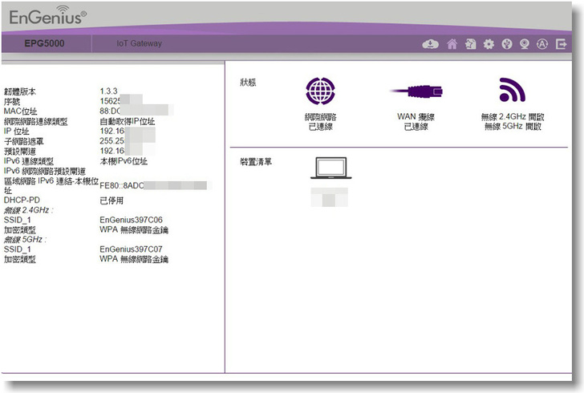Click the '網際網路' label under the globe

click(x=320, y=117)
